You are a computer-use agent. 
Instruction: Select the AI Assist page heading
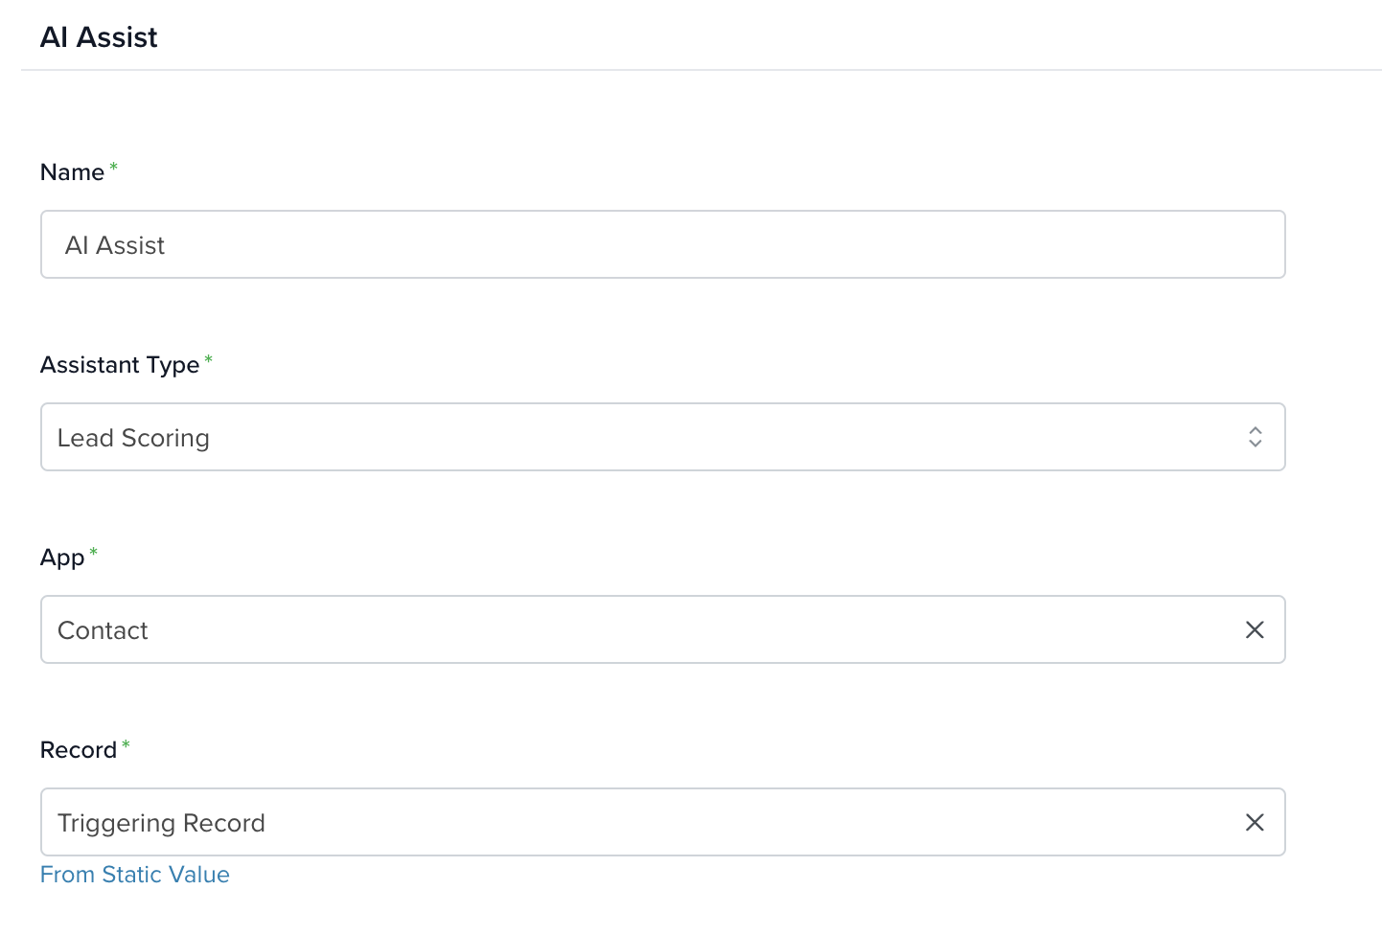99,37
